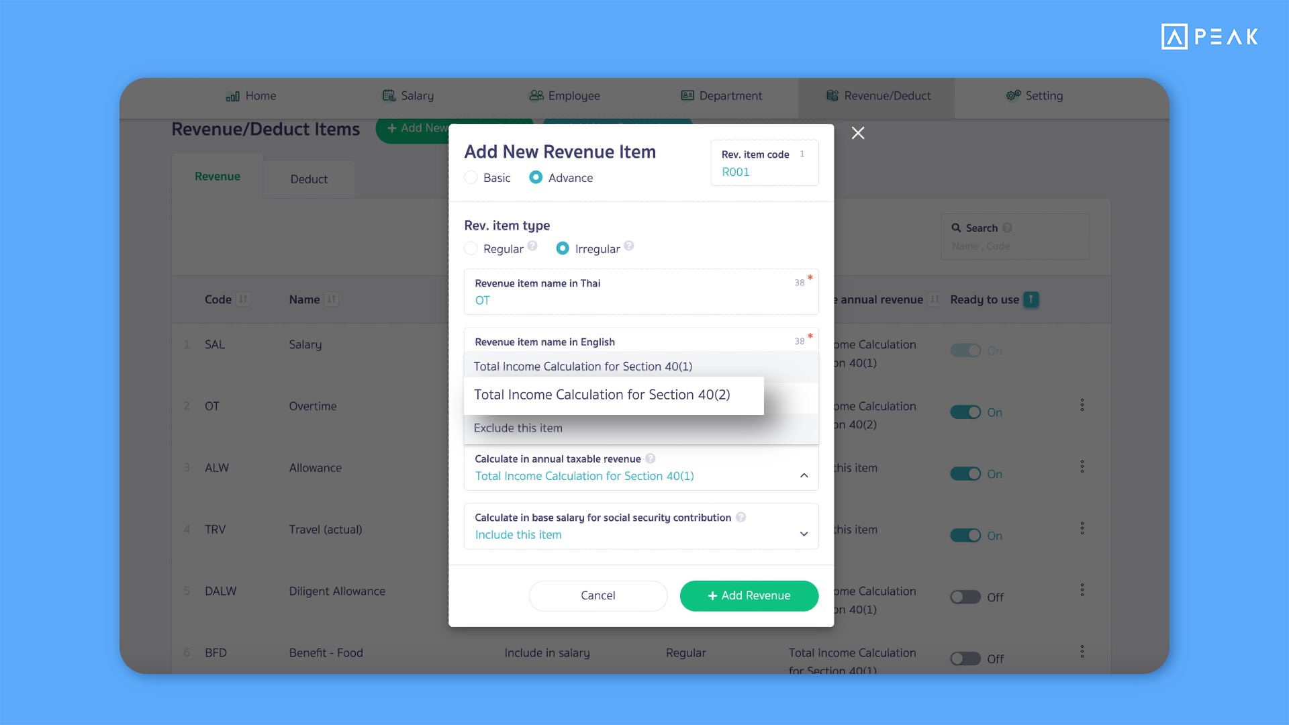
Task: Click the Revenue tab in items list
Action: (x=217, y=175)
